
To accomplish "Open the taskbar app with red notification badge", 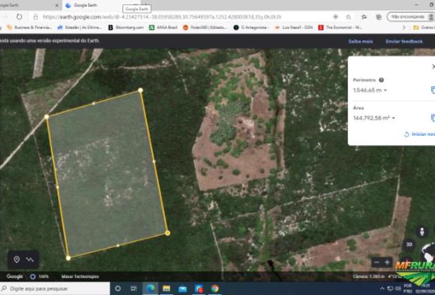I will click(199, 289).
